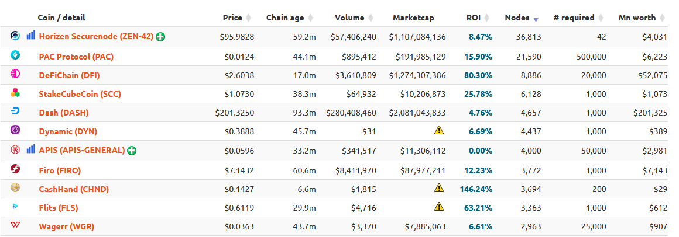Click the marketcap warning icon in Flits row

point(439,206)
